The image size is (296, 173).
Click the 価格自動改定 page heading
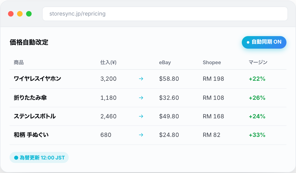(29, 42)
